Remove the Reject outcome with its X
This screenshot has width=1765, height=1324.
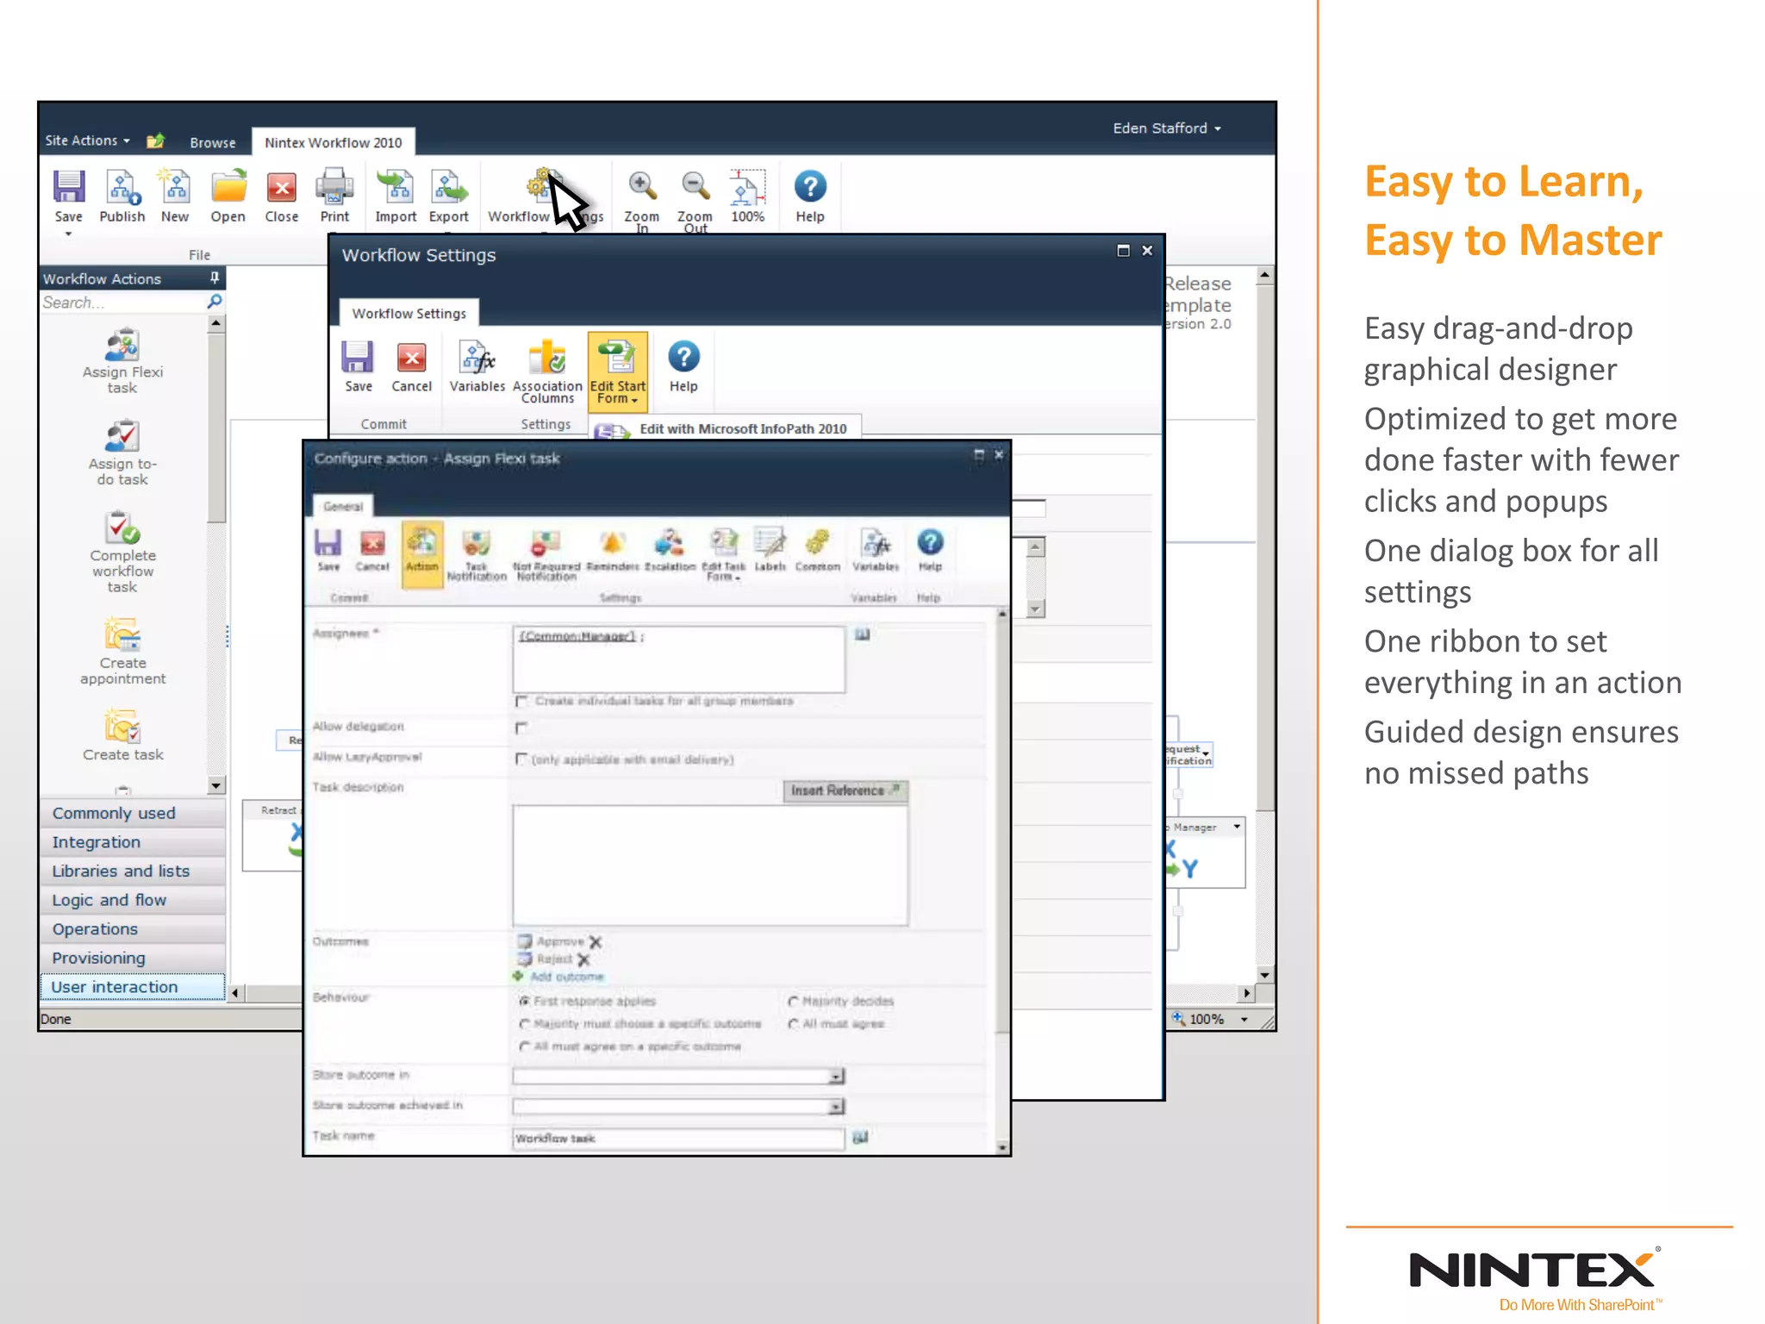583,959
